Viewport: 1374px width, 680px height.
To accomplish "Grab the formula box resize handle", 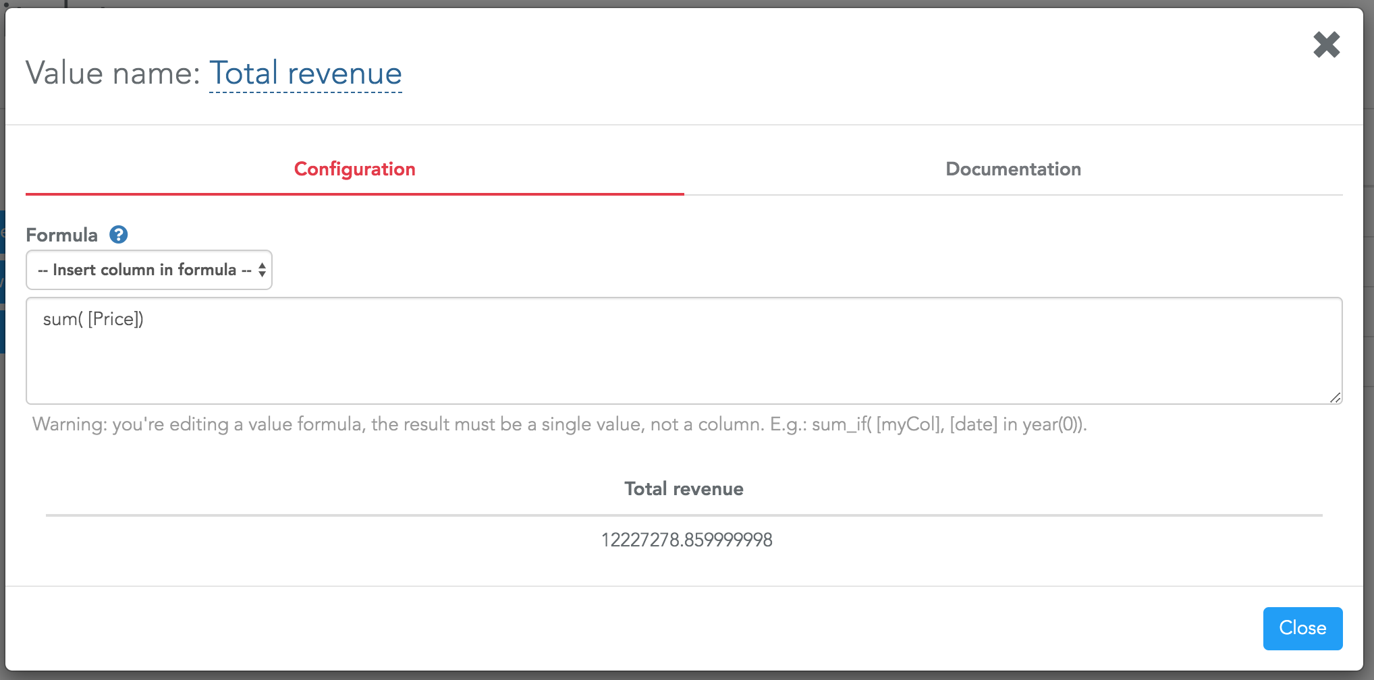I will (1335, 397).
